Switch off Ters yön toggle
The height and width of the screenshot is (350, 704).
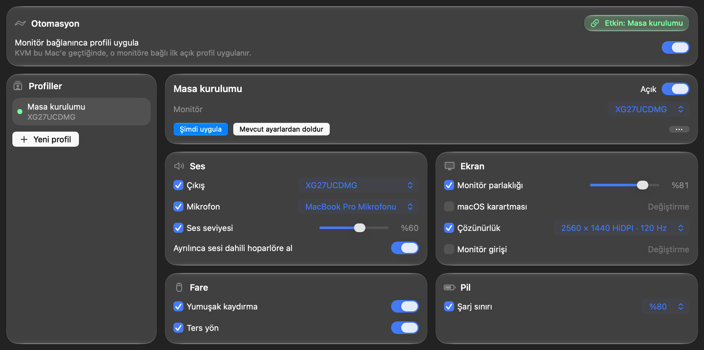coord(405,328)
